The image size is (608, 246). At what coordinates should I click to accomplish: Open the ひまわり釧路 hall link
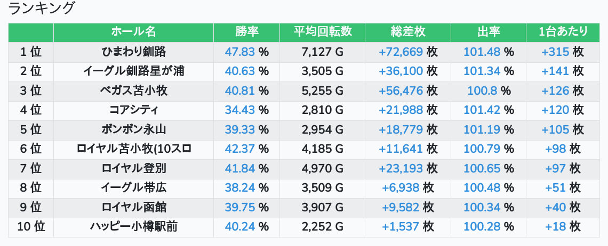[133, 52]
